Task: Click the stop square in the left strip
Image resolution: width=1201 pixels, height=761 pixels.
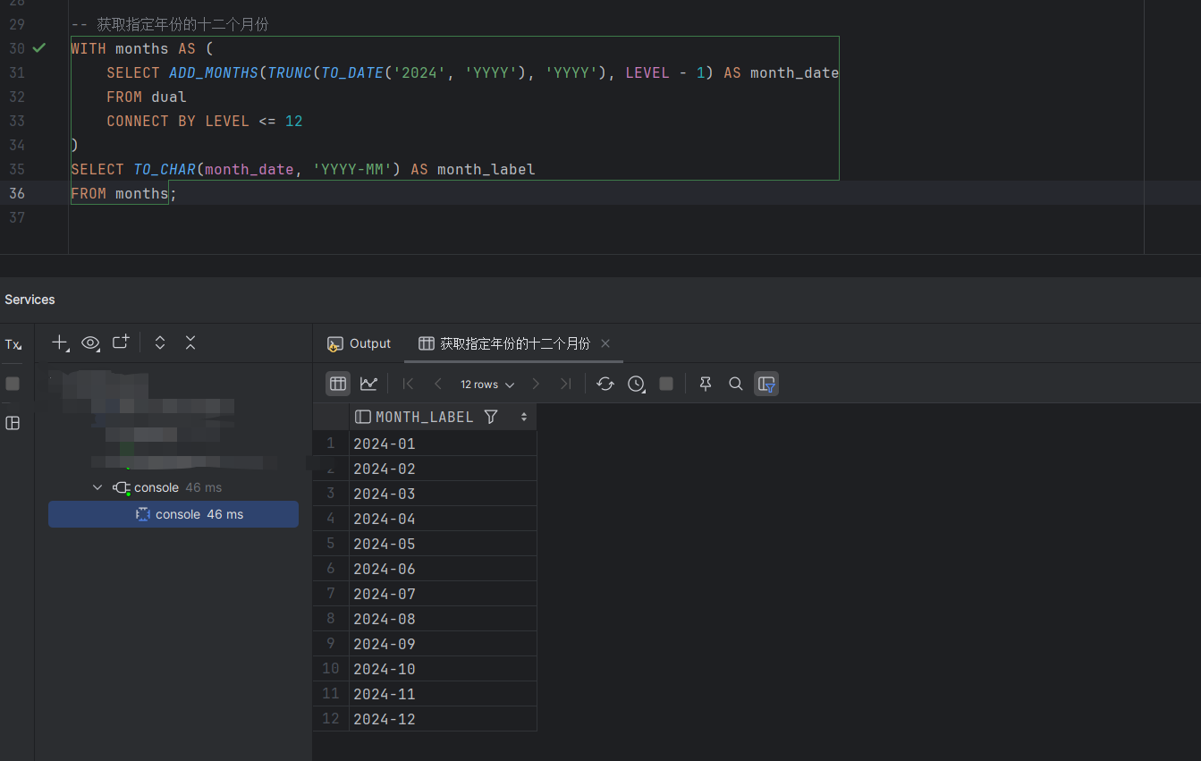Action: (x=13, y=384)
